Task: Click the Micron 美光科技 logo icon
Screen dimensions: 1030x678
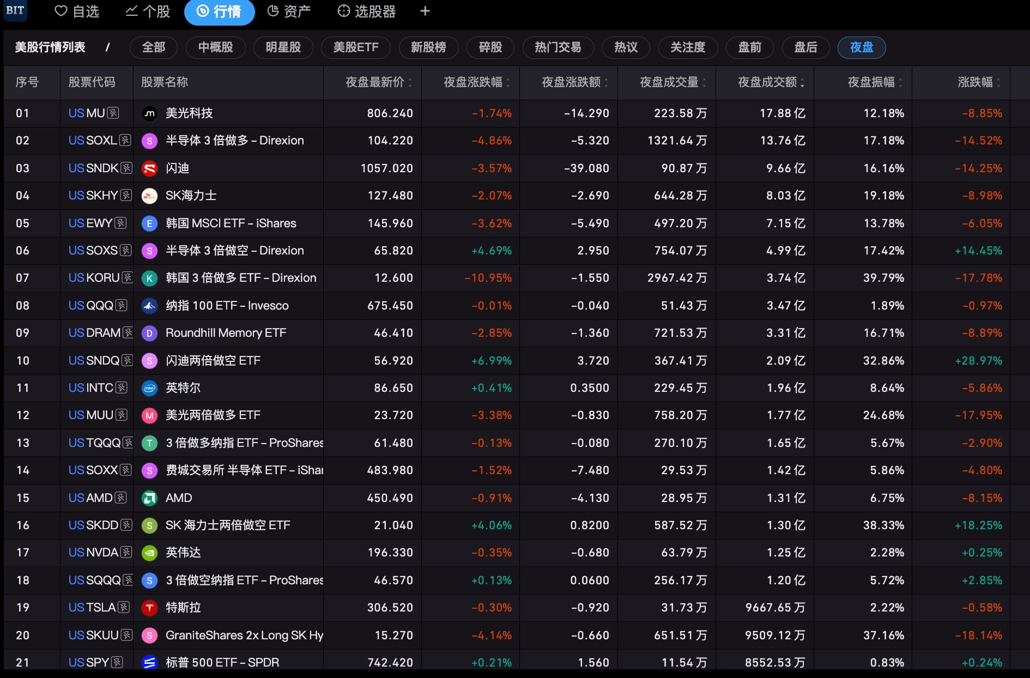Action: coord(149,113)
